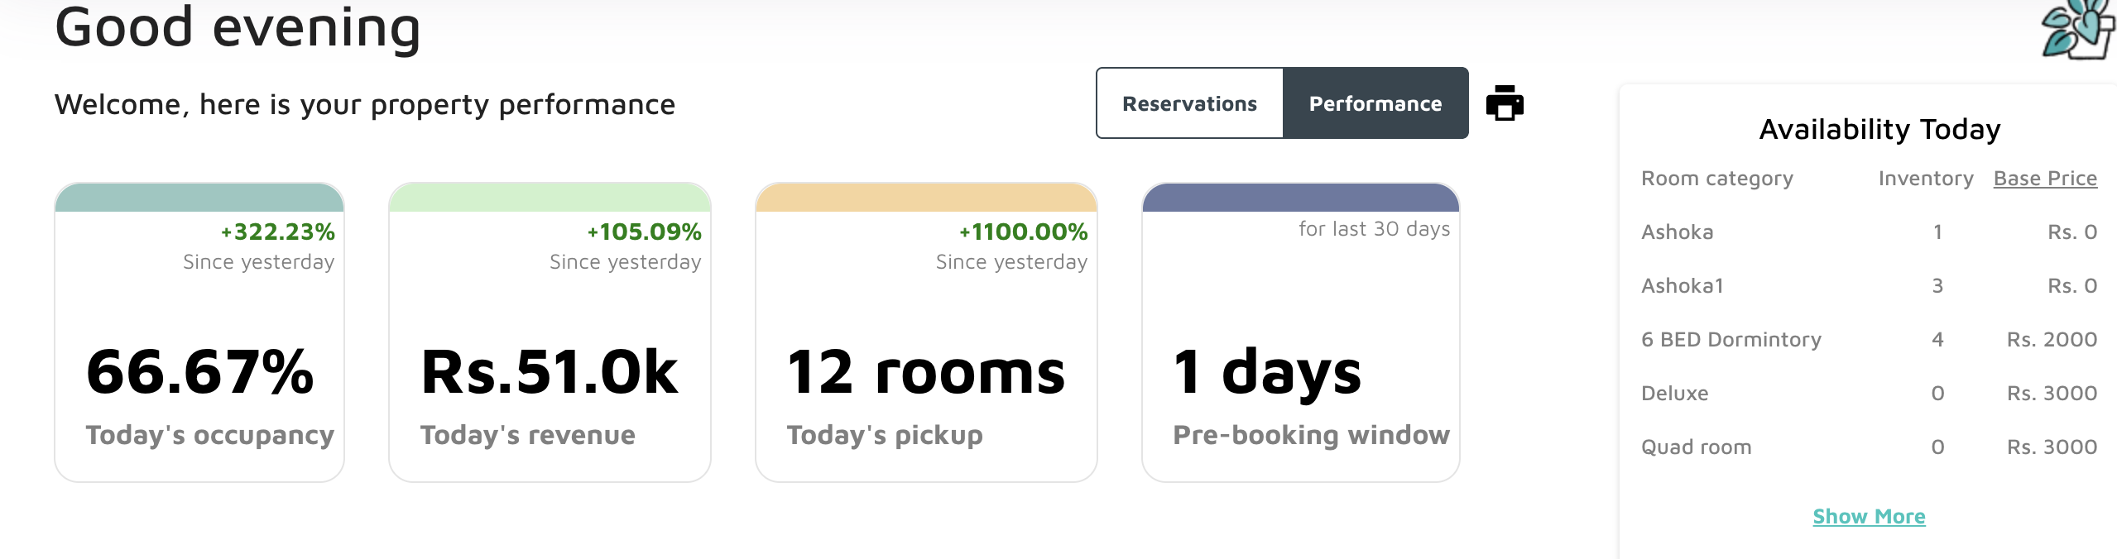Sort by Base Price header
The width and height of the screenshot is (2117, 559).
click(2045, 179)
